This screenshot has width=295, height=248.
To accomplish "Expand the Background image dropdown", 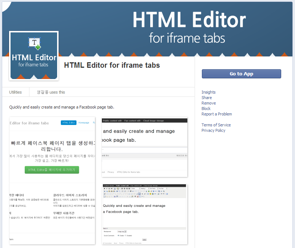I will 125,231.
